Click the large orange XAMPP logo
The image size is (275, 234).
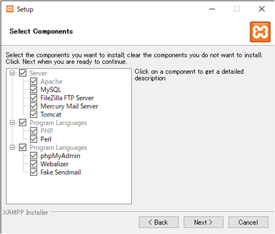pyautogui.click(x=260, y=32)
